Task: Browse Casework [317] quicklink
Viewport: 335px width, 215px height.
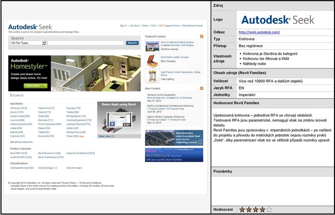Action: click(x=46, y=108)
